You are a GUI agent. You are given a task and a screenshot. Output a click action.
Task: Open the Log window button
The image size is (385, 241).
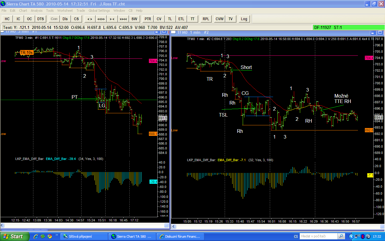(244, 19)
